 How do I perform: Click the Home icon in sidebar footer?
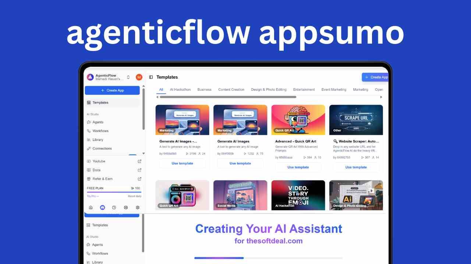tap(91, 208)
